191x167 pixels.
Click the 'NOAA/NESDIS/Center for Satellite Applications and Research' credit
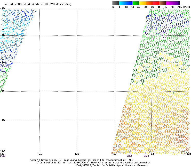(112, 165)
